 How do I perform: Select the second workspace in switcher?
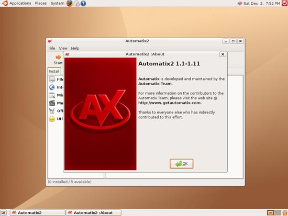[x=278, y=213]
